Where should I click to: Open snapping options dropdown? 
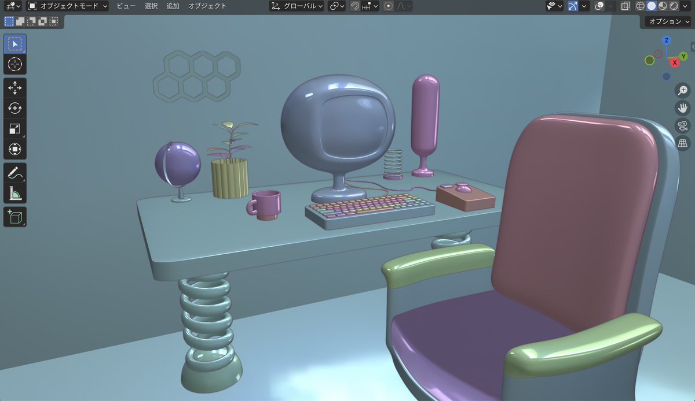(371, 6)
